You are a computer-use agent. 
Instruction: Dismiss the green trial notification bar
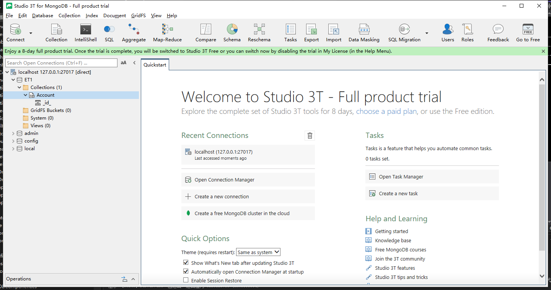coord(543,51)
